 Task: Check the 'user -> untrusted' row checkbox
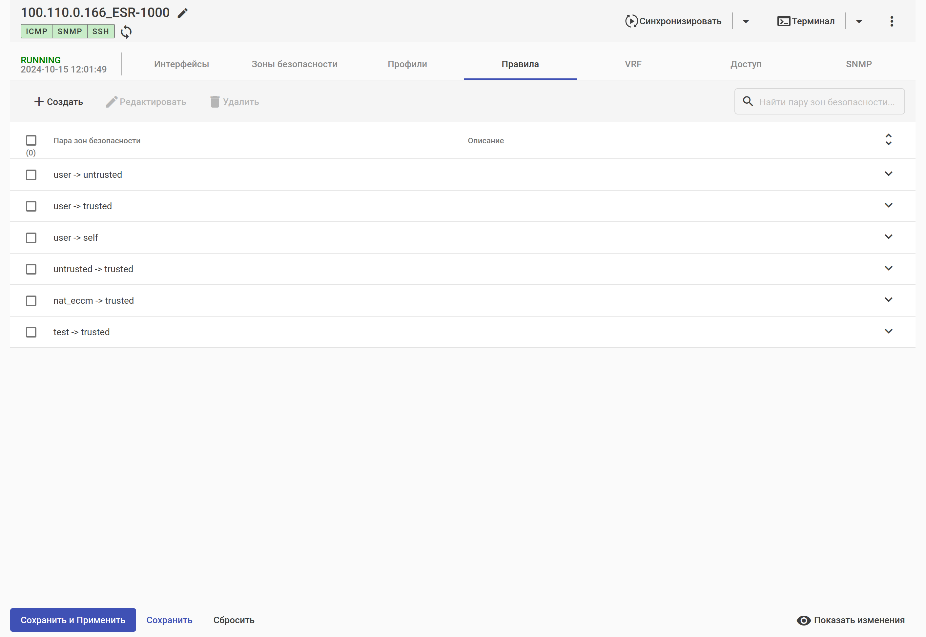click(31, 175)
